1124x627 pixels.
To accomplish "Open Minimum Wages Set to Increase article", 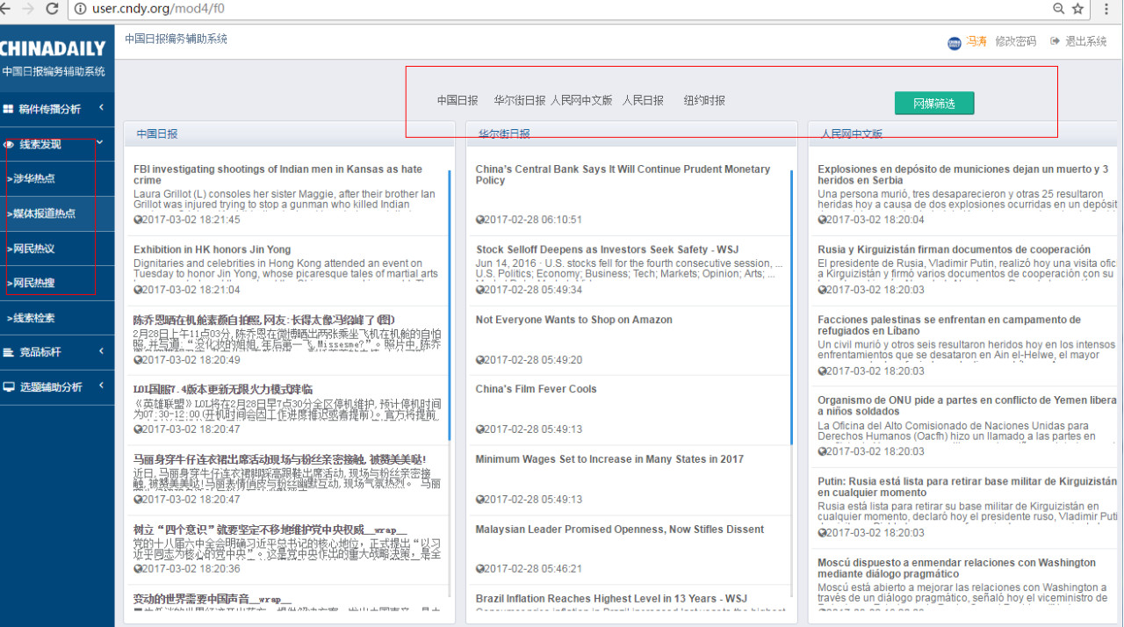I will click(609, 459).
